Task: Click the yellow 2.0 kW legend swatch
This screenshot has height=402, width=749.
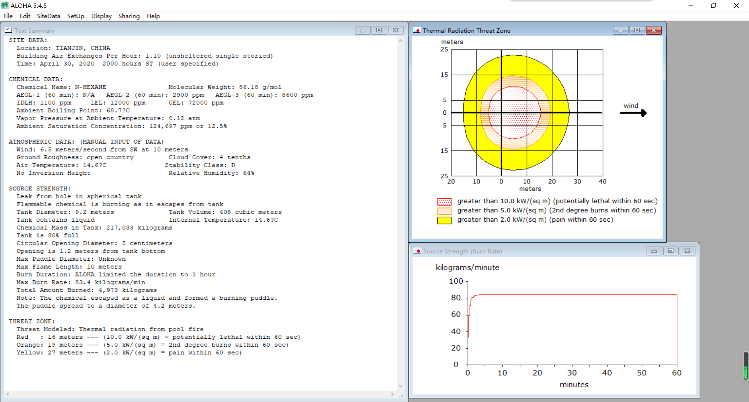Action: click(x=444, y=220)
